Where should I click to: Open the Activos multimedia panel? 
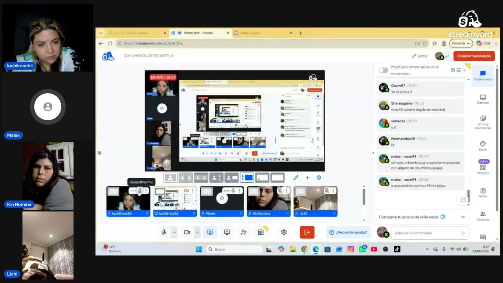pos(483,123)
